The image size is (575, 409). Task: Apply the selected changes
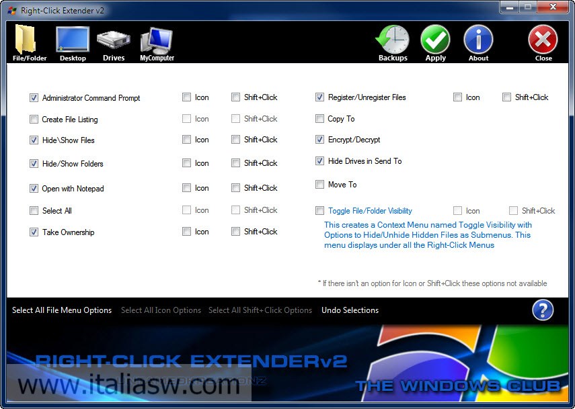click(x=436, y=42)
